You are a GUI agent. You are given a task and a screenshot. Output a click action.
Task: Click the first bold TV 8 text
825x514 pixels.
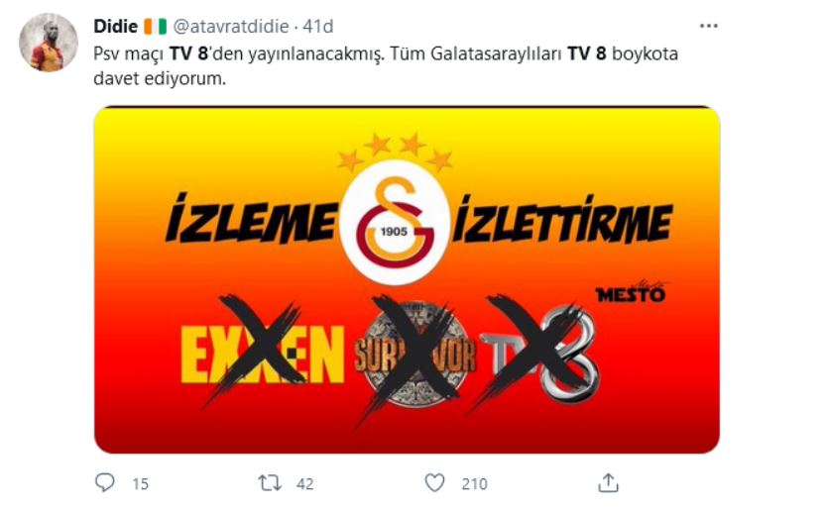click(x=188, y=53)
